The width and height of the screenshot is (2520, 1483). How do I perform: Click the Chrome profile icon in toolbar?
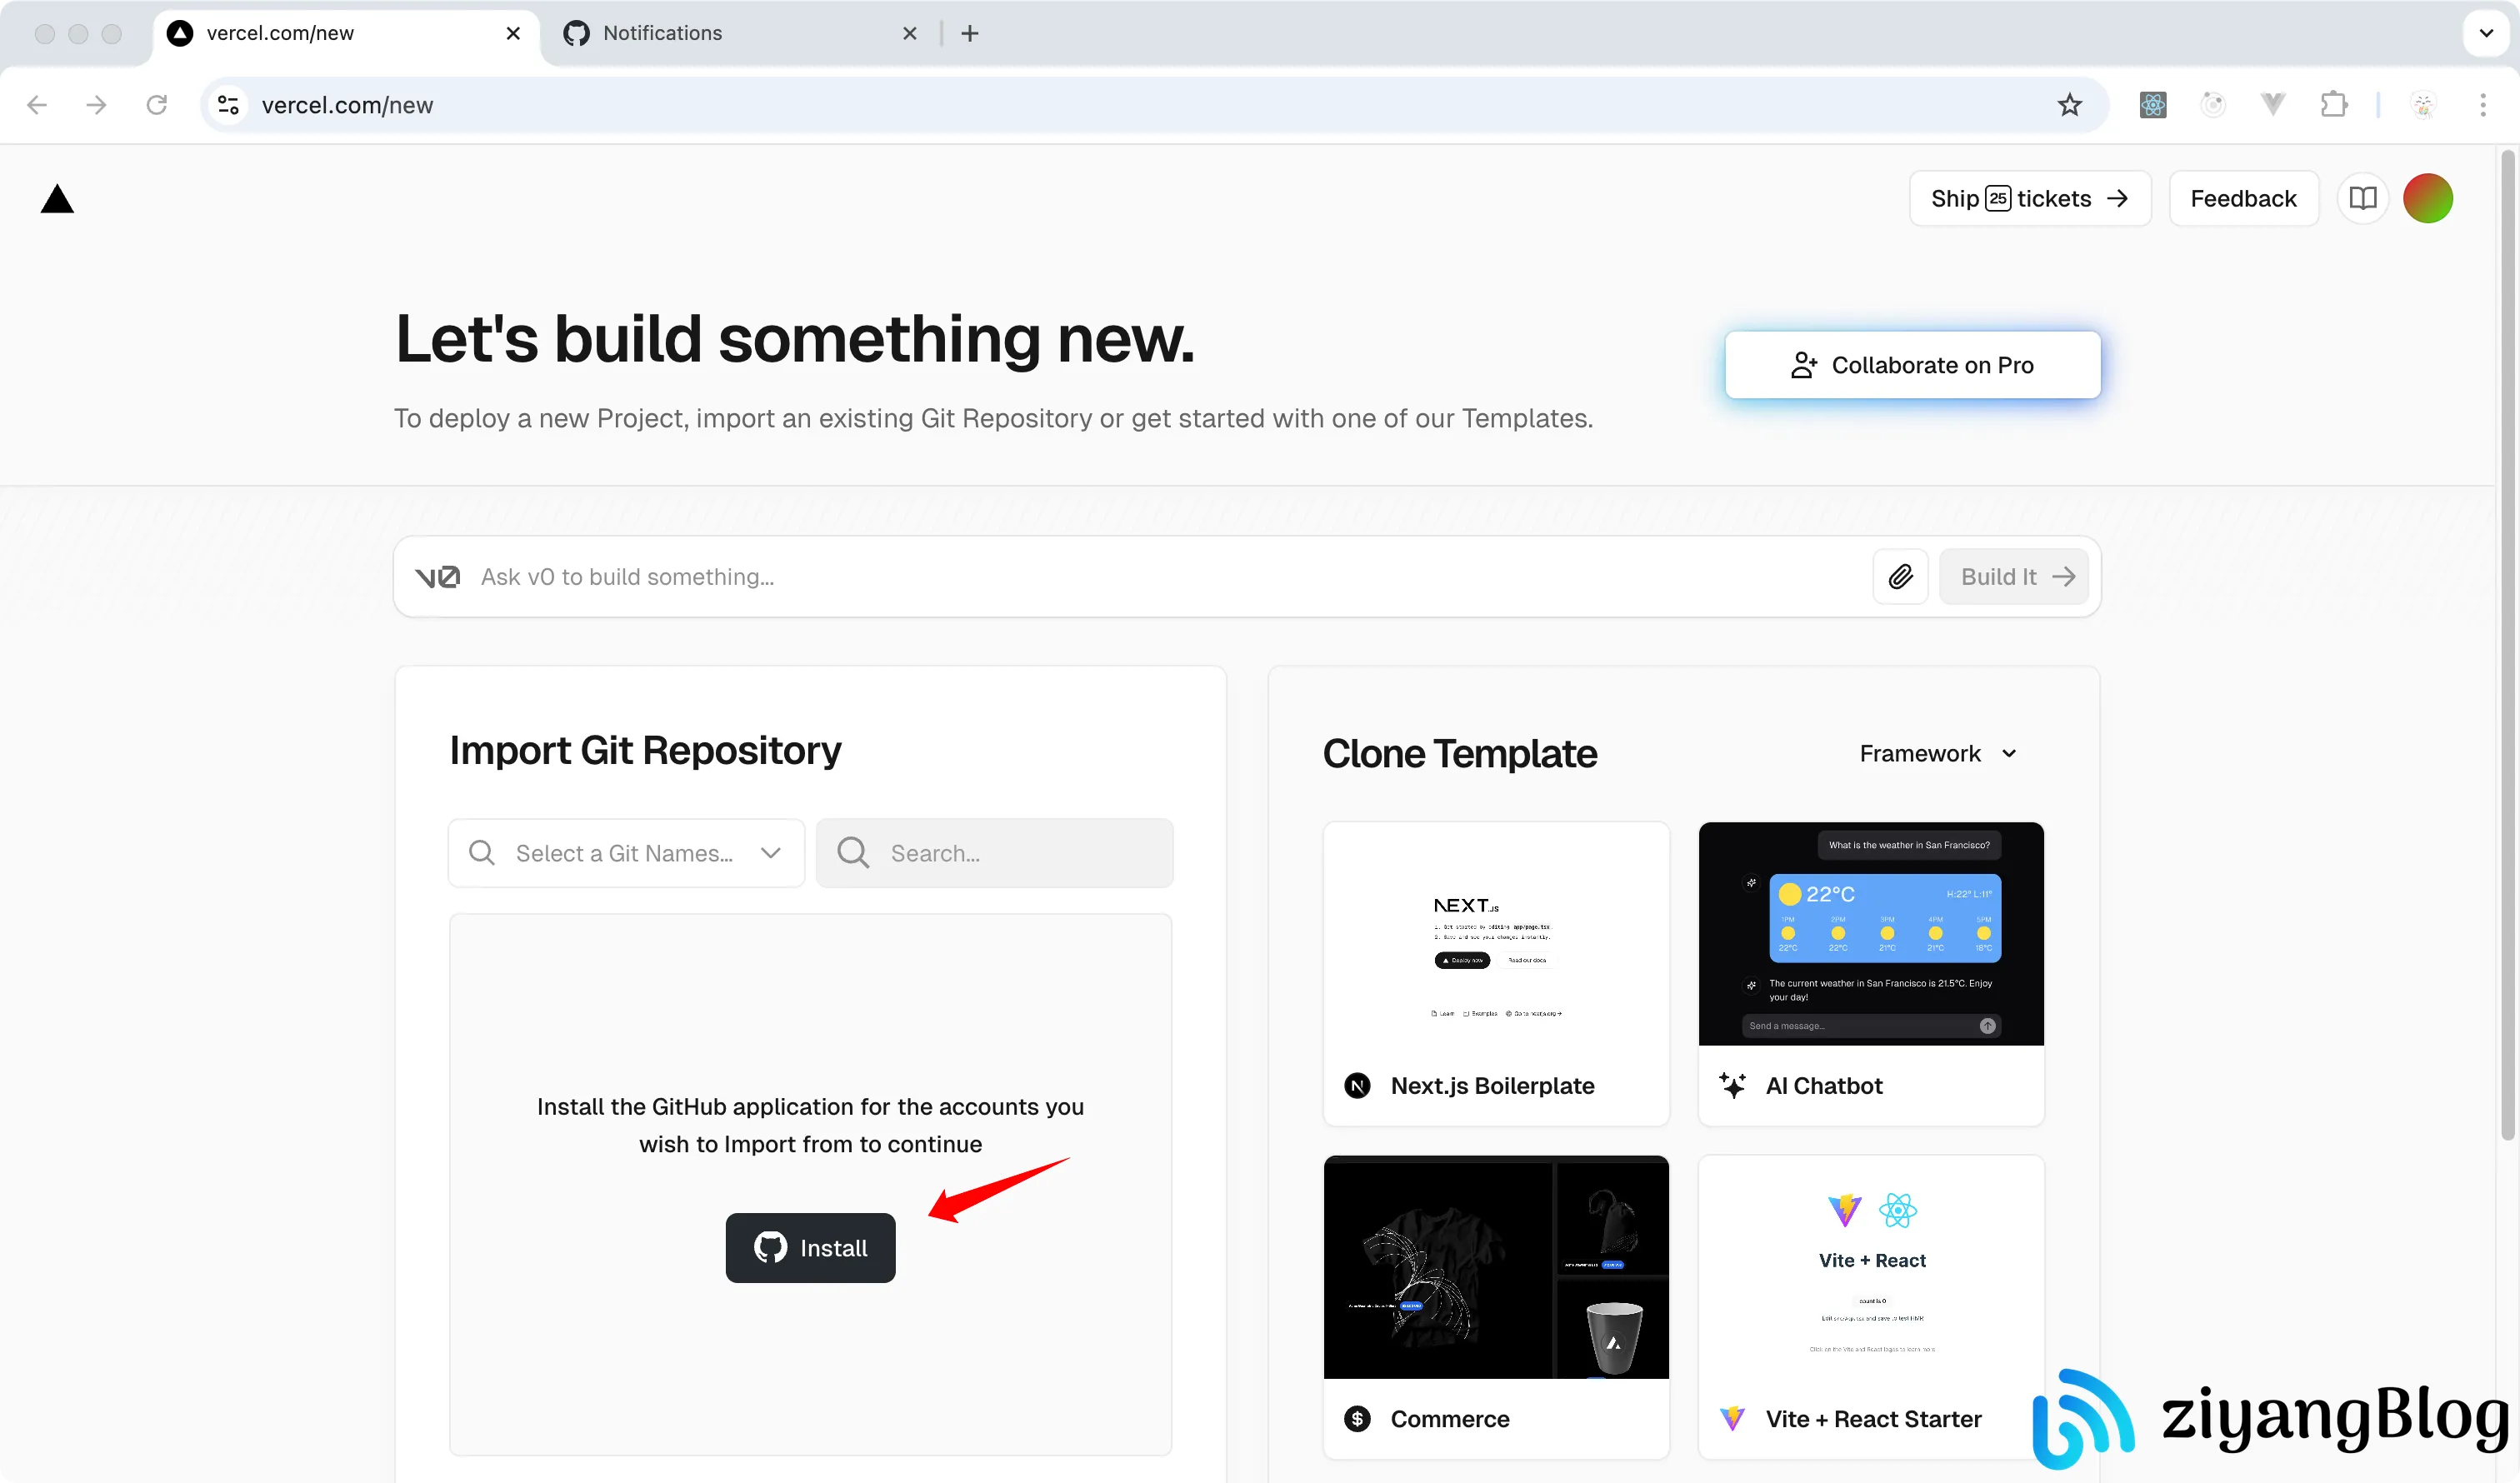[2423, 104]
